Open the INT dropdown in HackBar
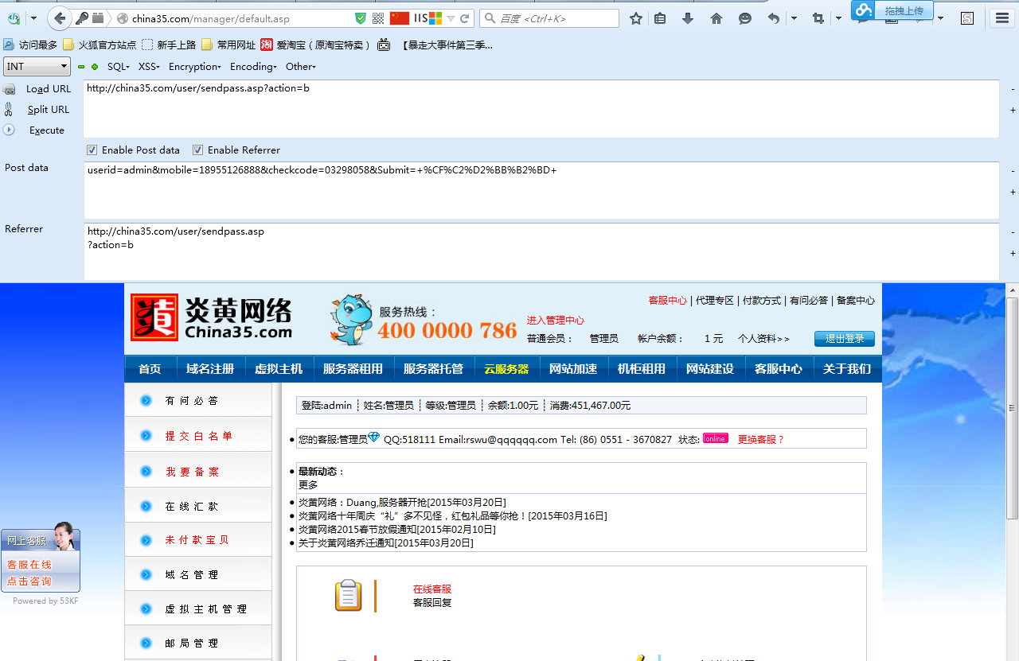 pyautogui.click(x=37, y=67)
